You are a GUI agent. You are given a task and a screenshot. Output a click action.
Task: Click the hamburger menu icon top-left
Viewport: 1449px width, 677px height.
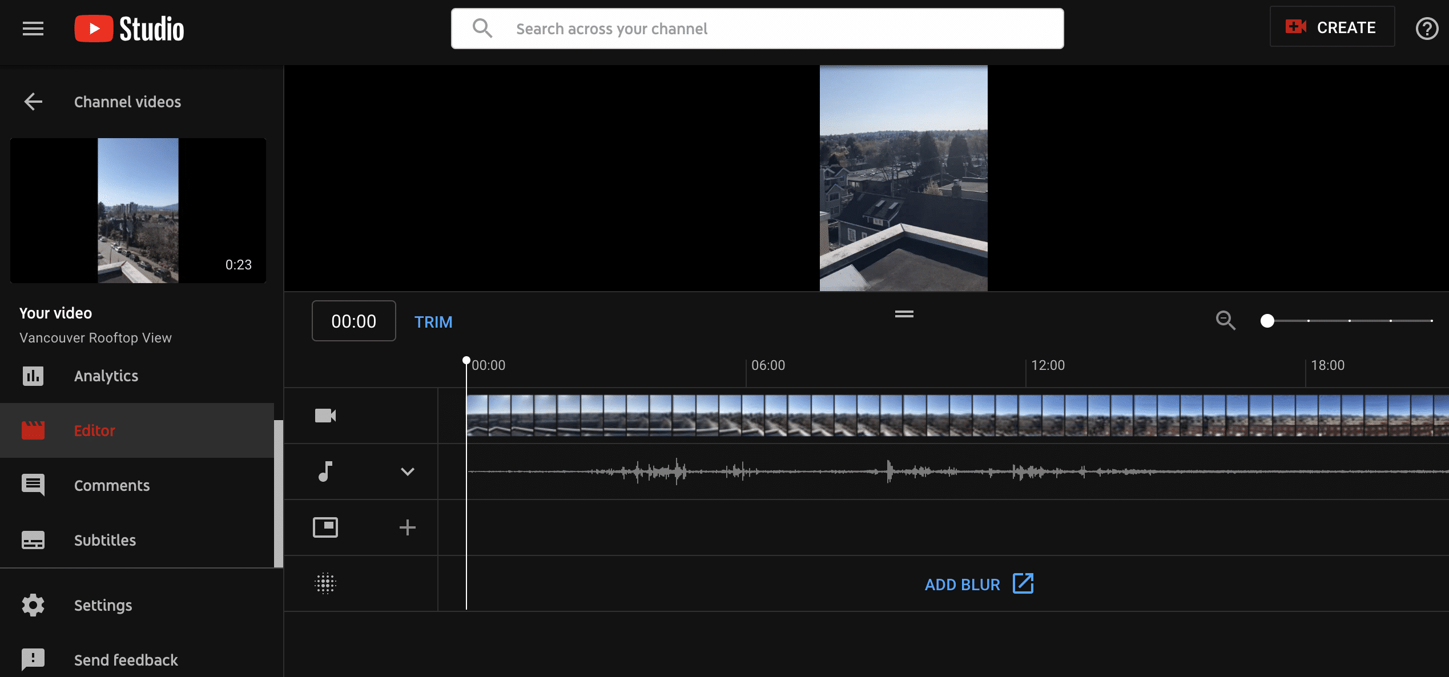(33, 29)
